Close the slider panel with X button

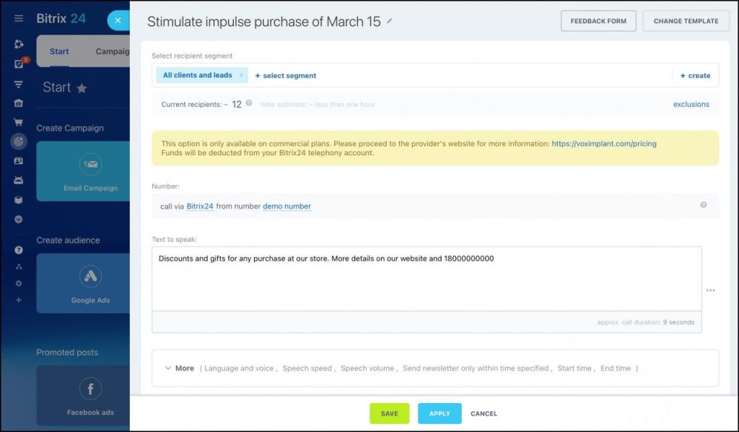click(118, 20)
